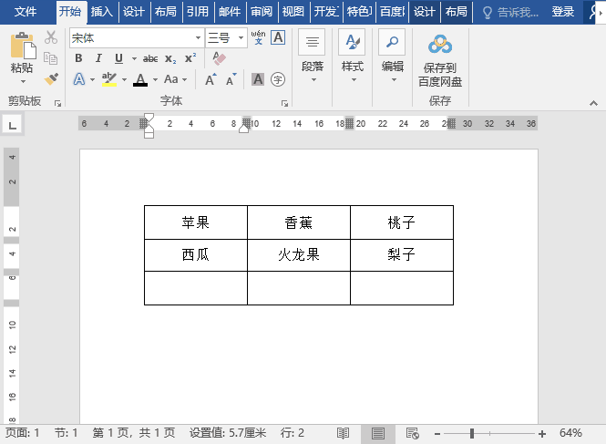606x444 pixels.
Task: Click the phonetic guide wén icon
Action: click(258, 37)
